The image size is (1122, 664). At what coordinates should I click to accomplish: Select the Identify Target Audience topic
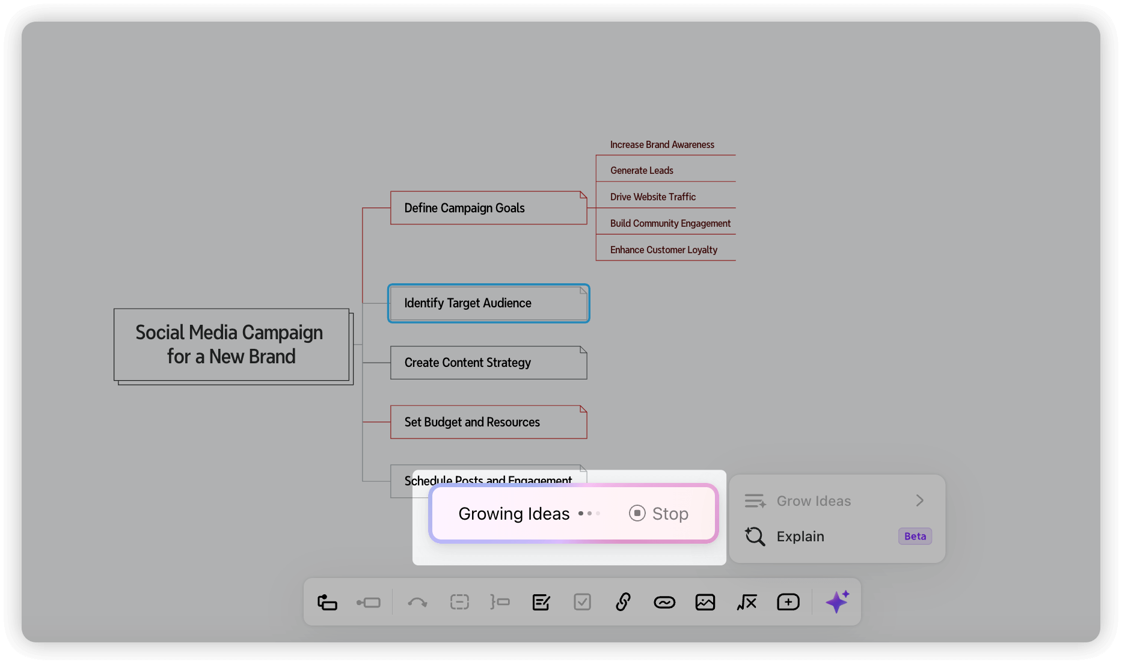488,303
